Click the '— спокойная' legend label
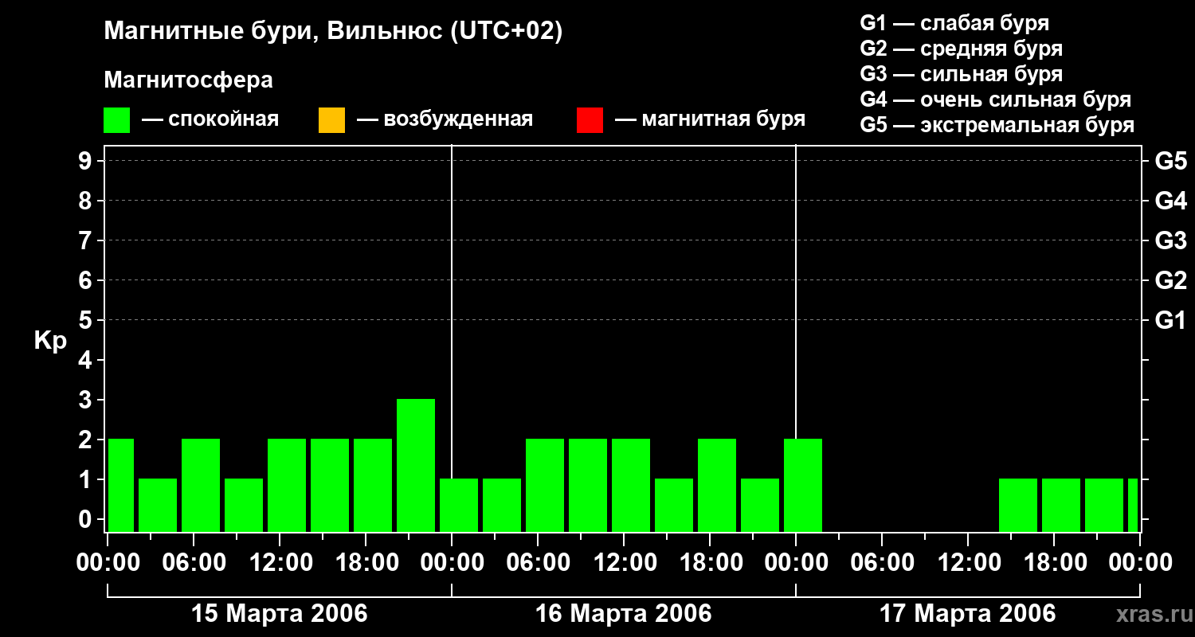 (x=210, y=119)
